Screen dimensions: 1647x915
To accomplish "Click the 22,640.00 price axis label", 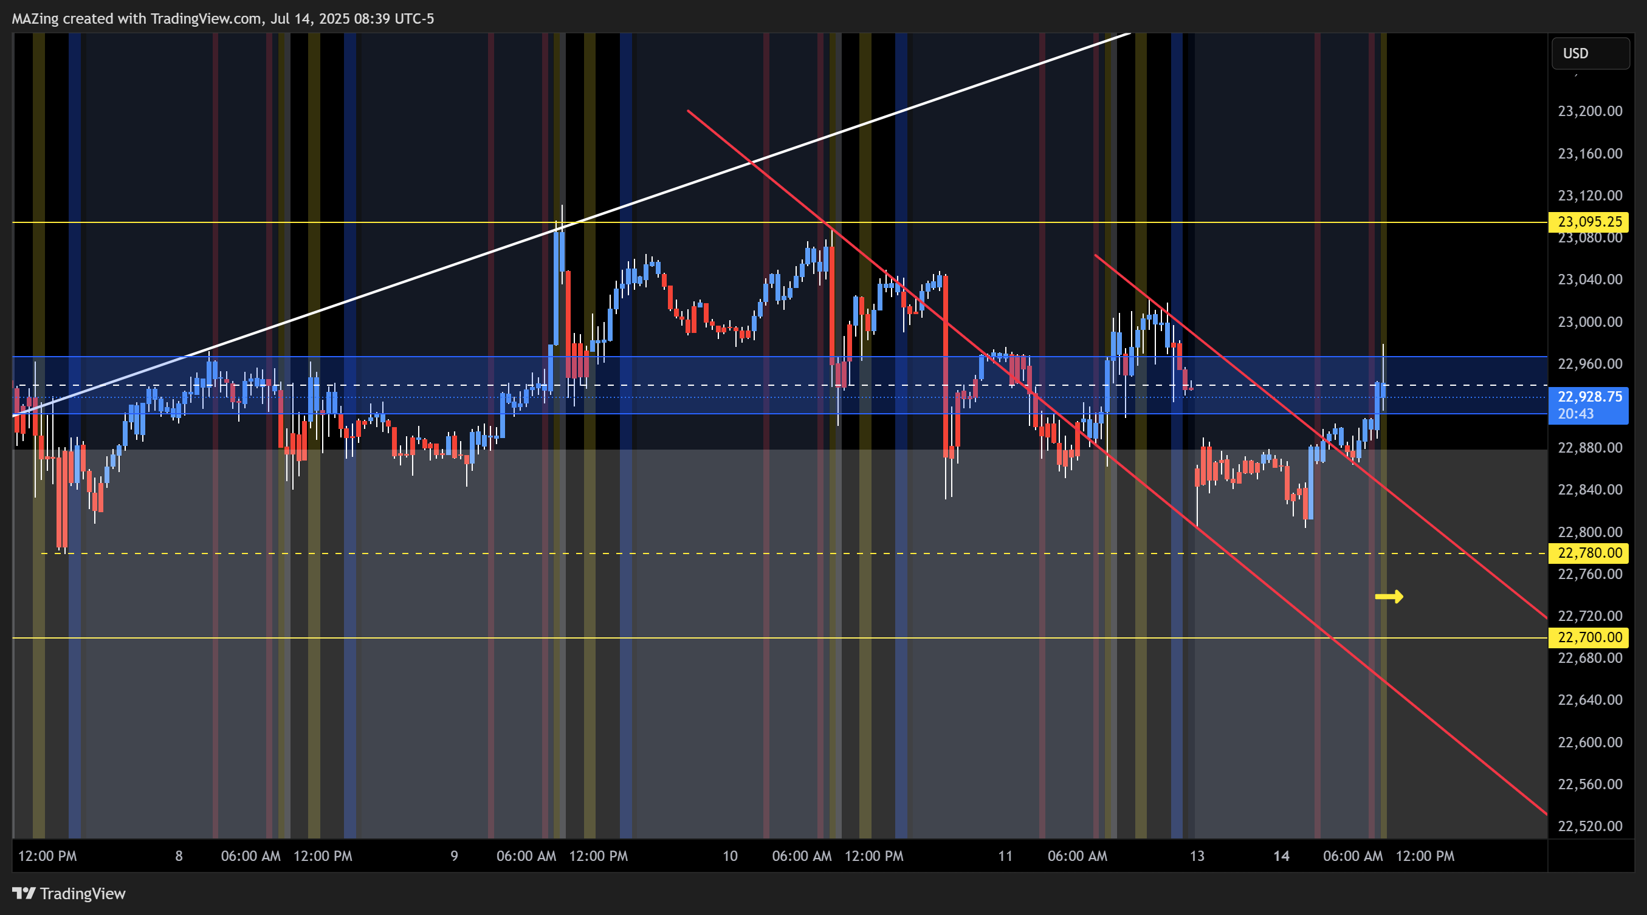I will (1589, 700).
